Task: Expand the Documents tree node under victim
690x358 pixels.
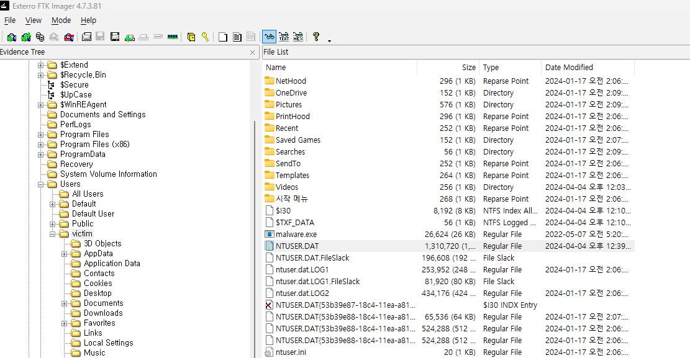Action: click(x=64, y=303)
